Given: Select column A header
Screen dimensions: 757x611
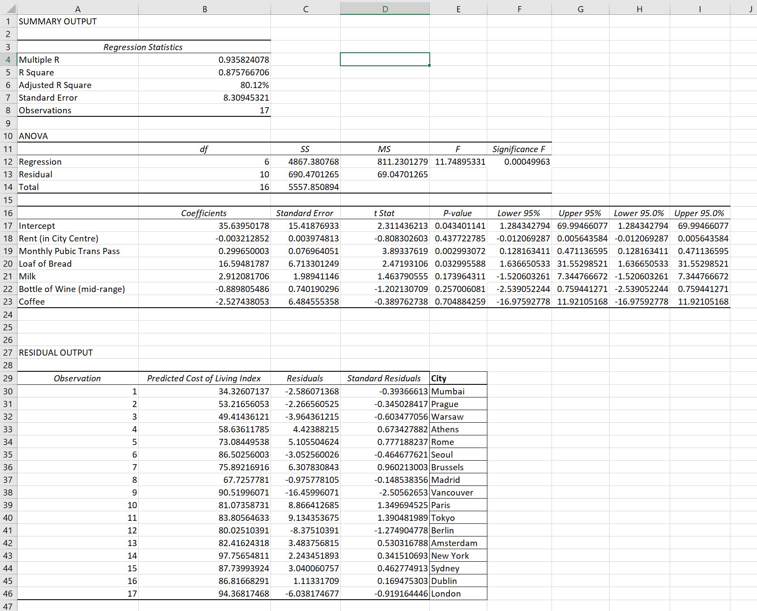Looking at the screenshot, I should coord(77,8).
